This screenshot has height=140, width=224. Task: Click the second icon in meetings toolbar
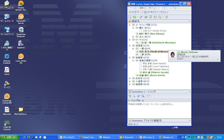(134, 96)
